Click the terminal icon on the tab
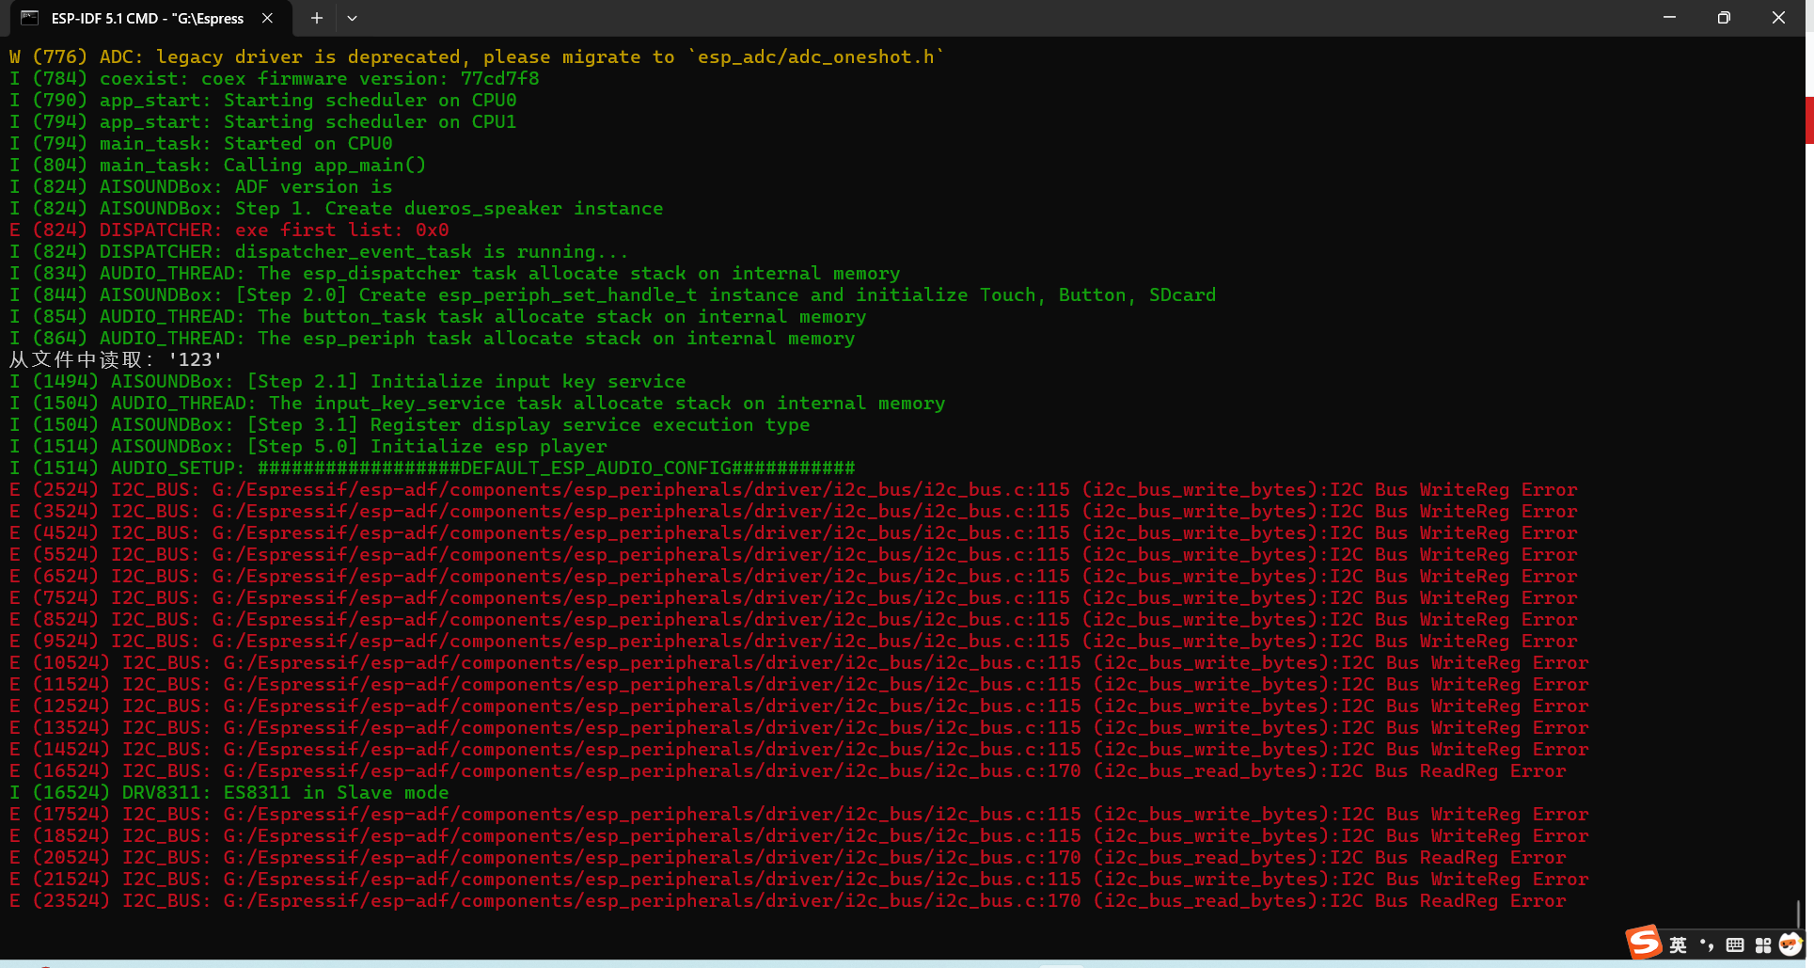This screenshot has height=968, width=1814. point(29,18)
